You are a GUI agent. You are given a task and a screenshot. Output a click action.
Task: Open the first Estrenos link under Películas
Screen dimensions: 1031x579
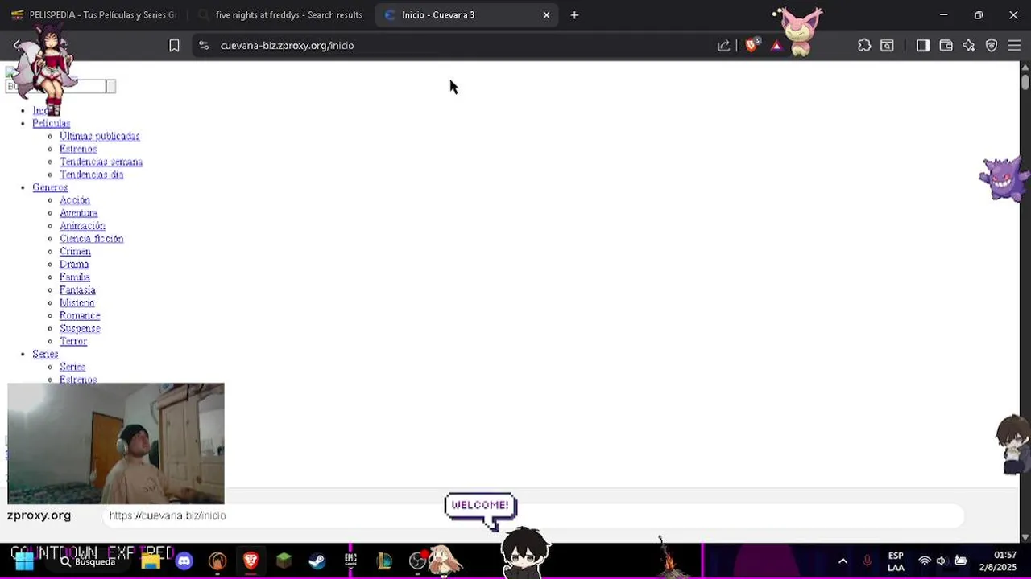[78, 149]
